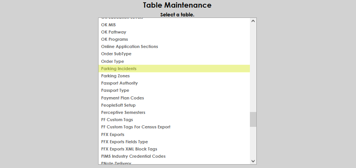
Task: Select Perceptive Semesters in the list
Action: [123, 112]
